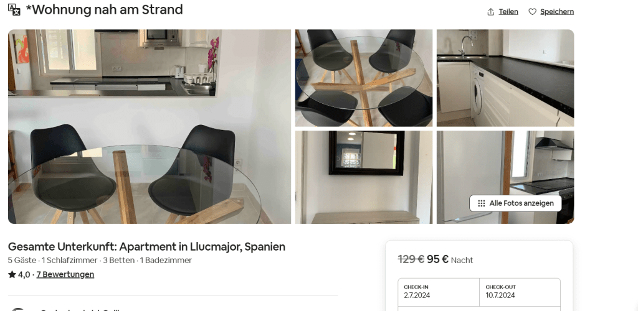Viewport: 638px width, 311px height.
Task: Click the grid dots icon on photos button
Action: coord(482,203)
